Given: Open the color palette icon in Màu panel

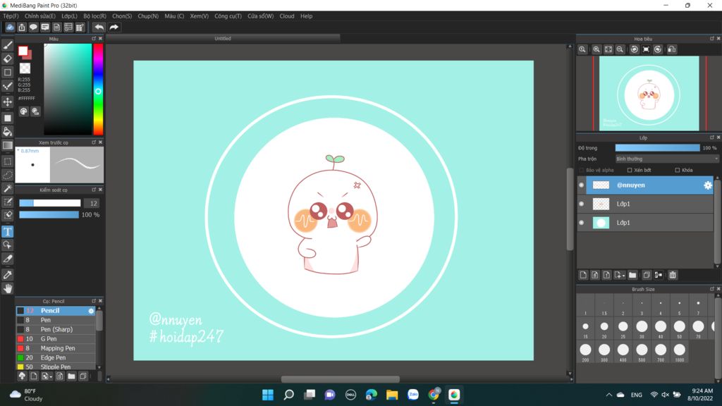Looking at the screenshot, I should tap(23, 111).
